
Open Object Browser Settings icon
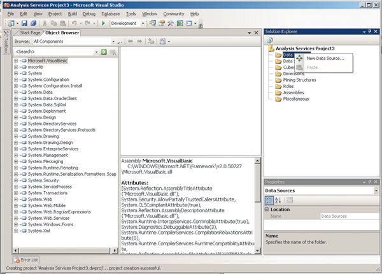click(x=162, y=41)
